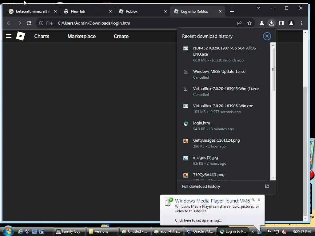Image resolution: width=315 pixels, height=236 pixels.
Task: Click the address bar URL field
Action: pyautogui.click(x=145, y=23)
